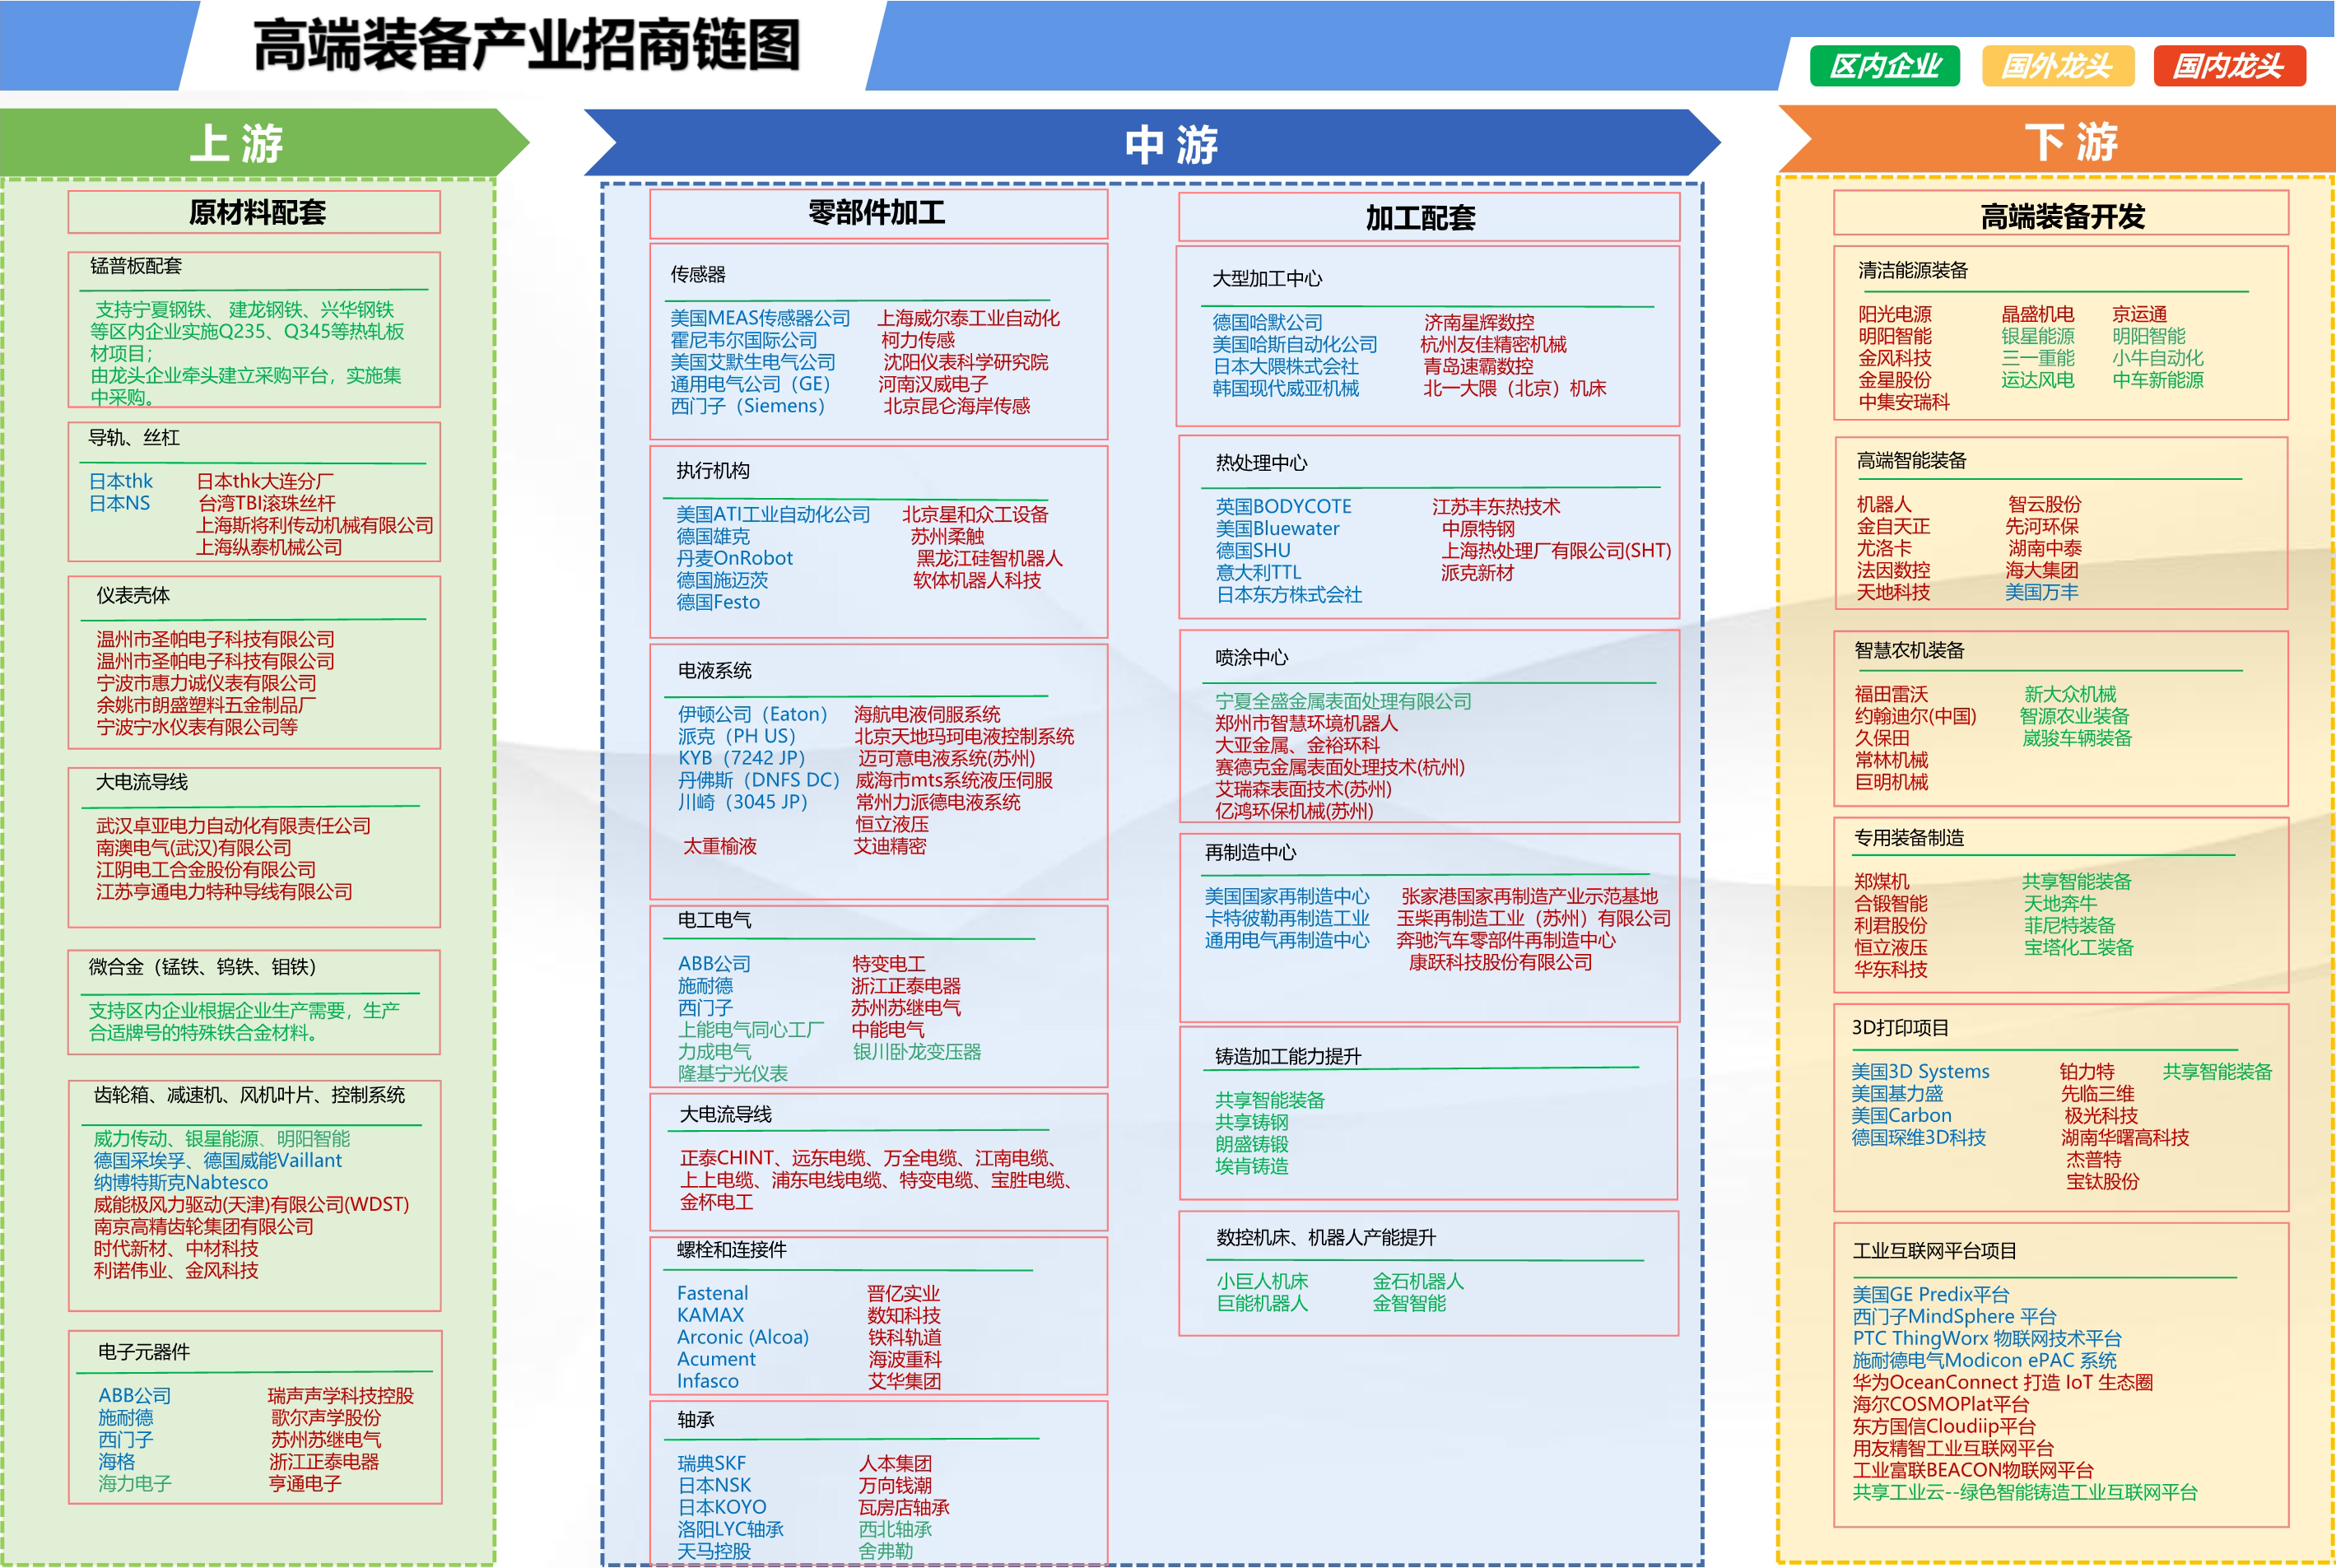This screenshot has height=1568, width=2336.
Task: Click 卡特彼勒再制造工业 entry
Action: 1286,918
